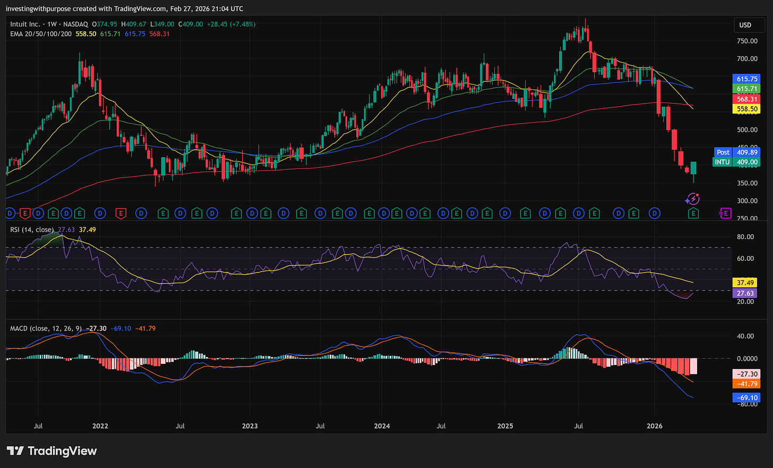Click the 350.00 price scale label
The image size is (773, 468).
tap(747, 183)
